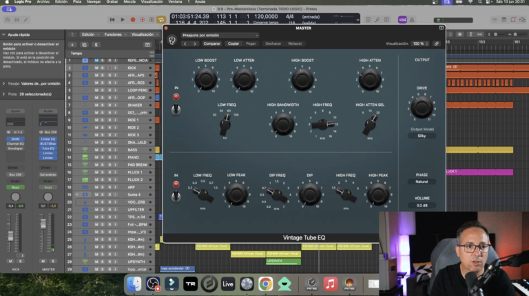Click the duplicate track icon
This screenshot has width=529, height=296.
[84, 45]
